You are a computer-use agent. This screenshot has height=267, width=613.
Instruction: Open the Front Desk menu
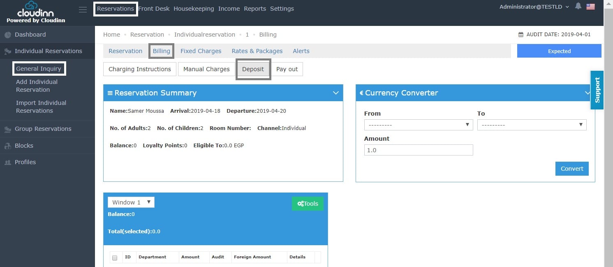pyautogui.click(x=154, y=9)
